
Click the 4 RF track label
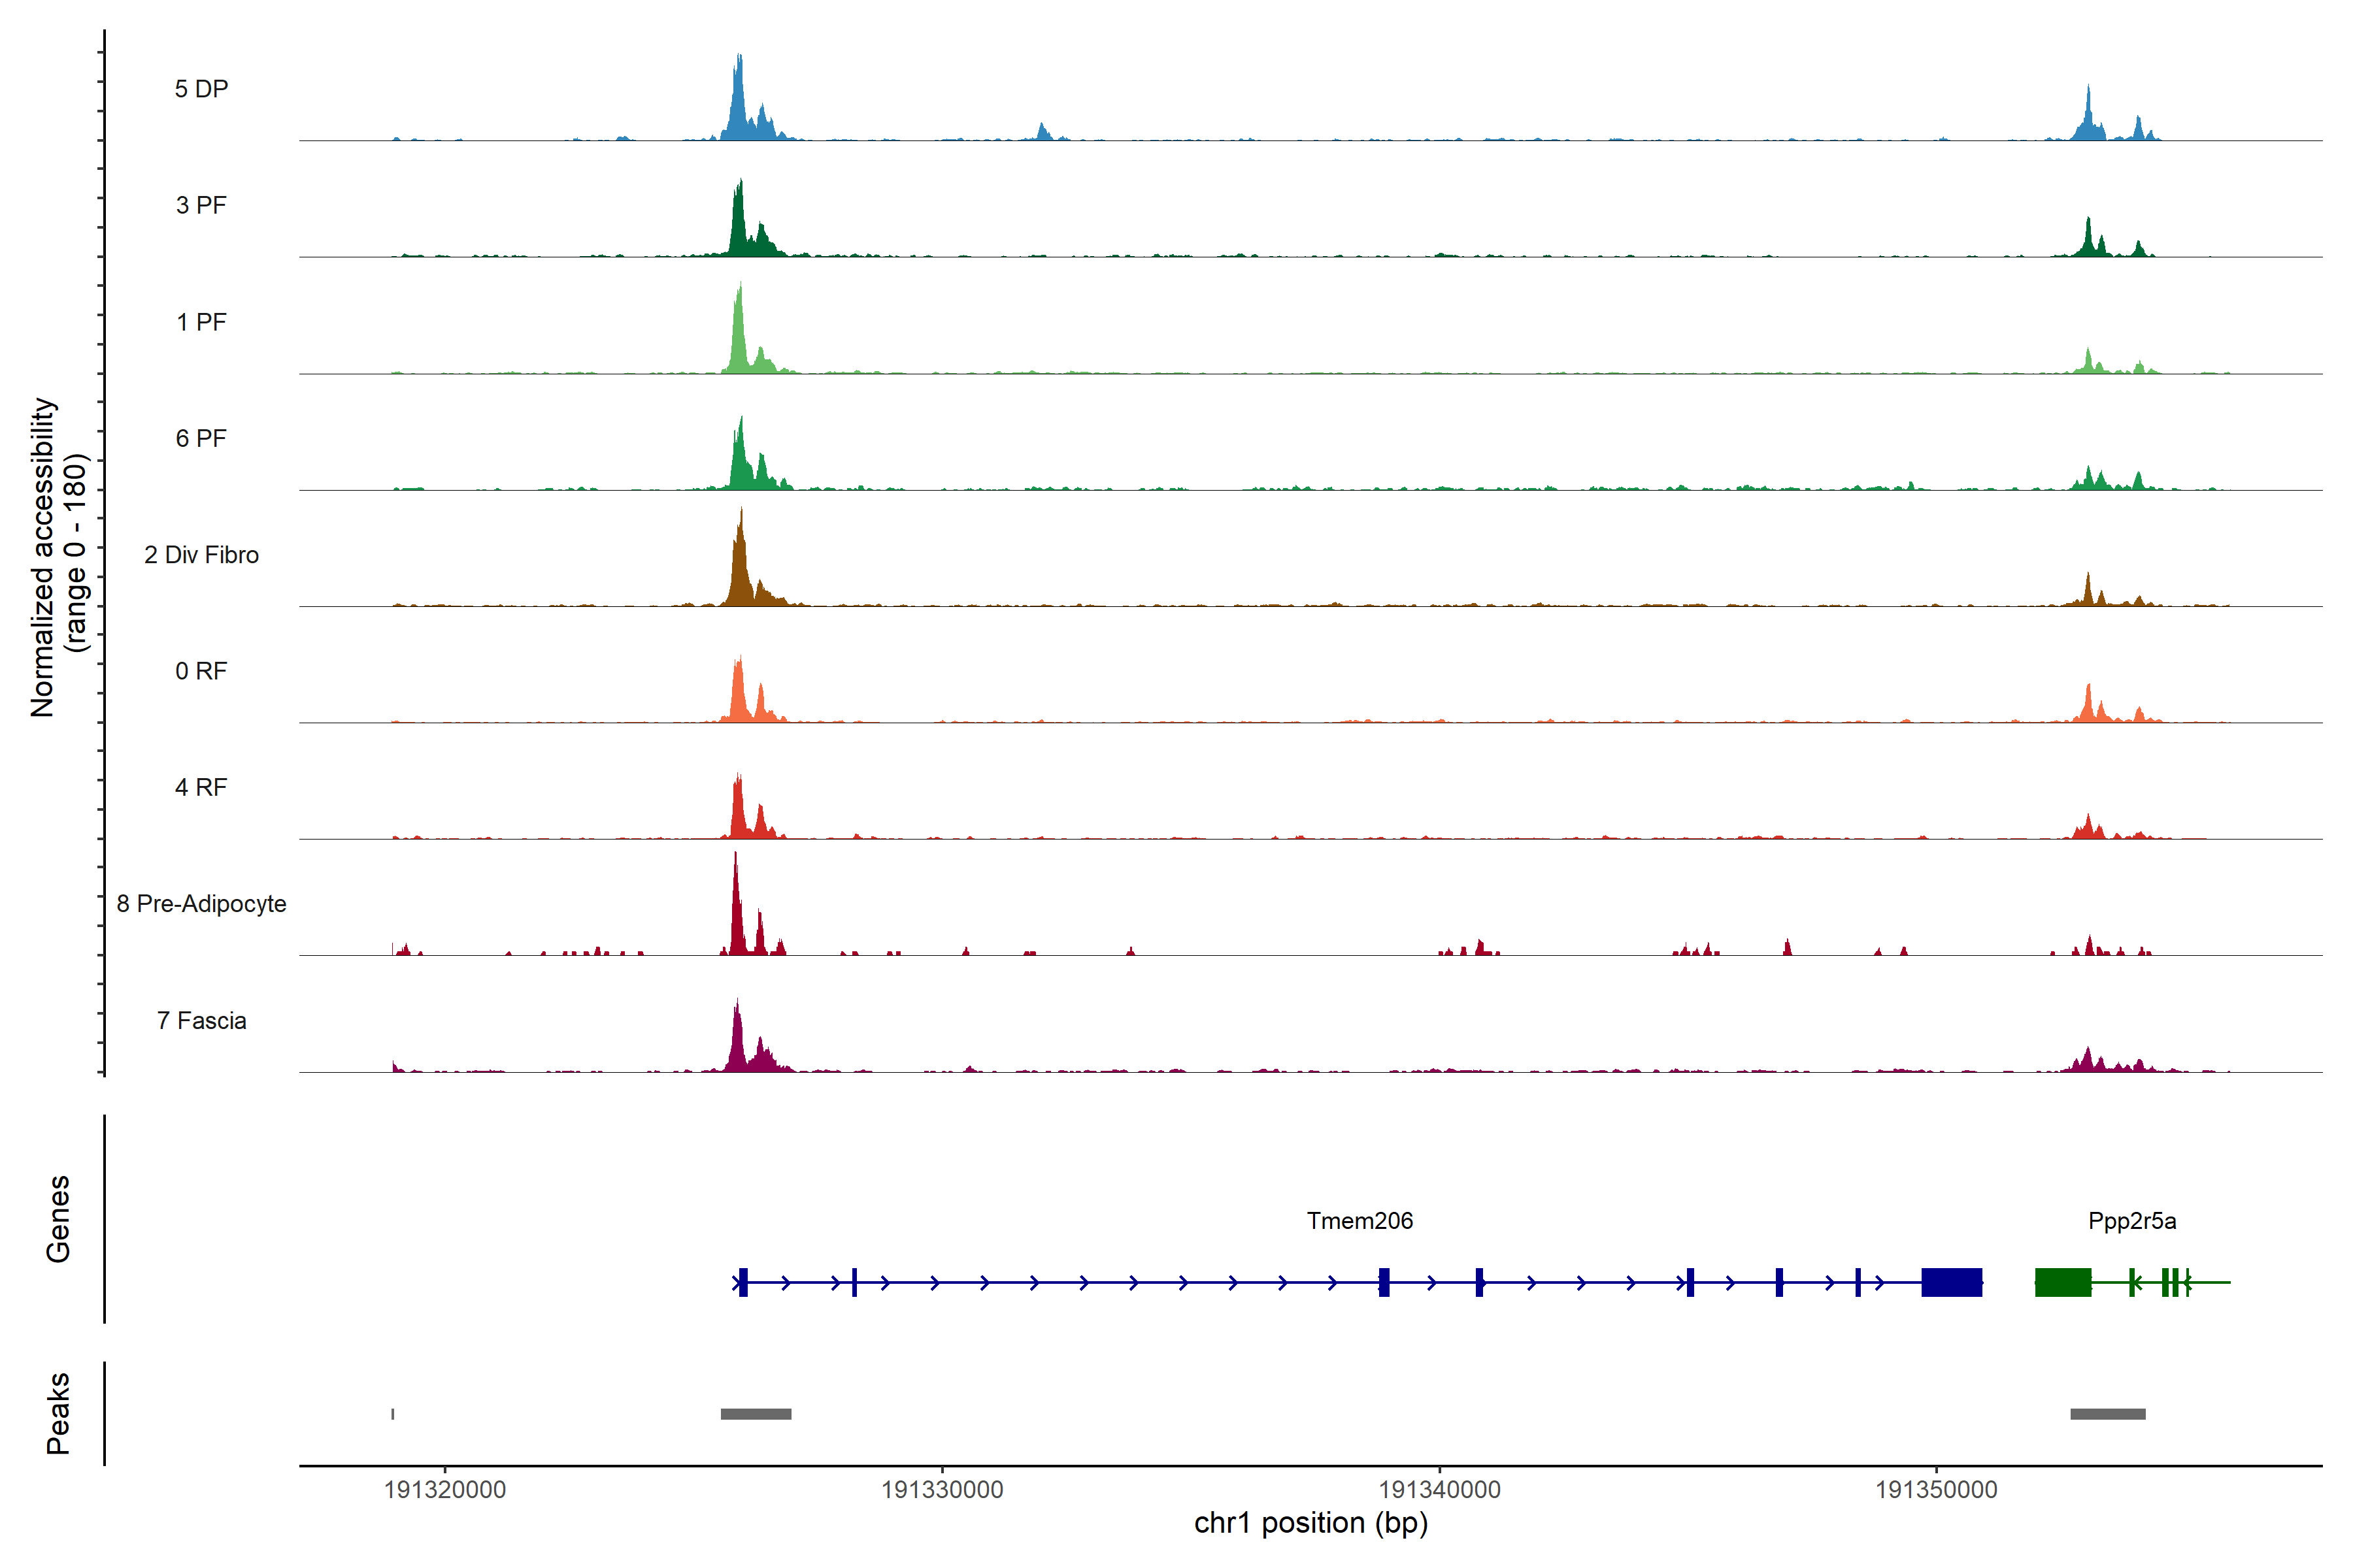pyautogui.click(x=201, y=787)
